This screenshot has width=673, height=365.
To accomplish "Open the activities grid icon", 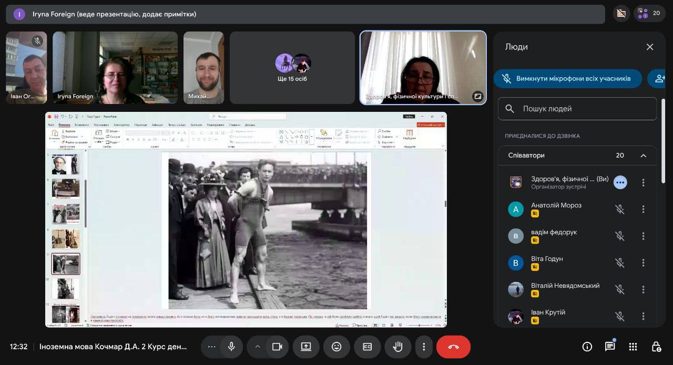I will tap(633, 347).
